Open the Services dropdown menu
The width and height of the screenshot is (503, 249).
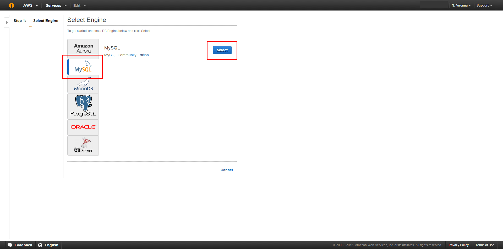[x=56, y=5]
